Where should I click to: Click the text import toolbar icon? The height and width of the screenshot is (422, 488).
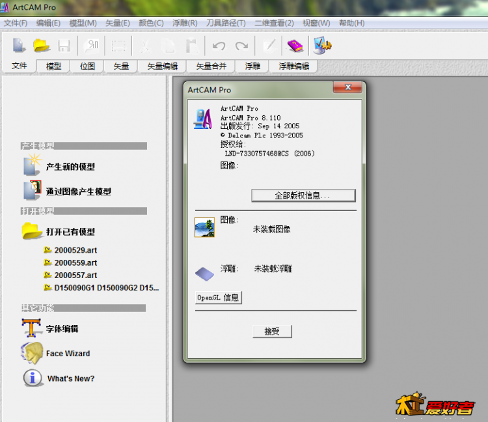tap(91, 46)
